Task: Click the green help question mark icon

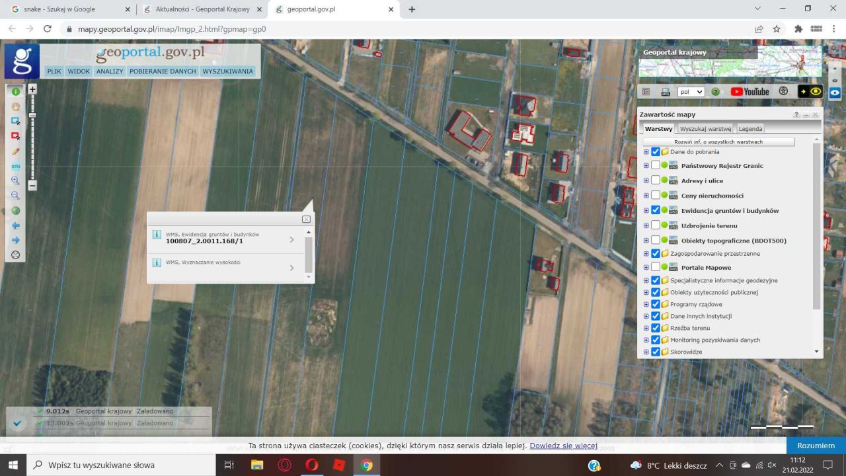Action: click(x=715, y=92)
